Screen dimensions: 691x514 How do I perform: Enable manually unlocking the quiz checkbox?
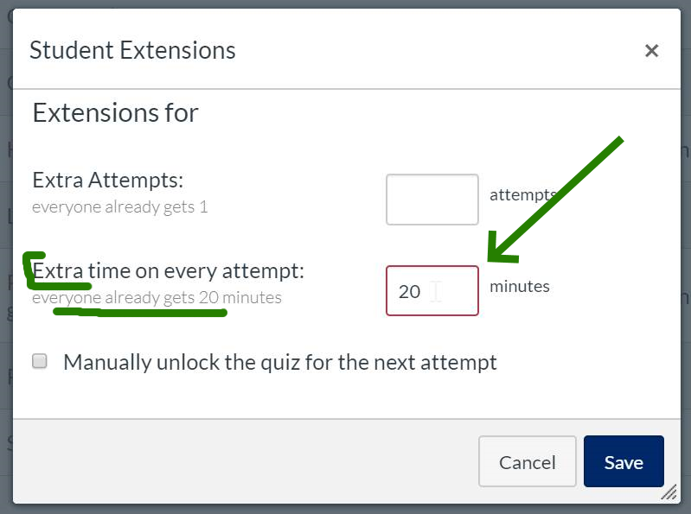40,361
